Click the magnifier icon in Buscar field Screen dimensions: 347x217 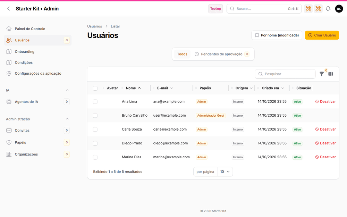tap(232, 9)
